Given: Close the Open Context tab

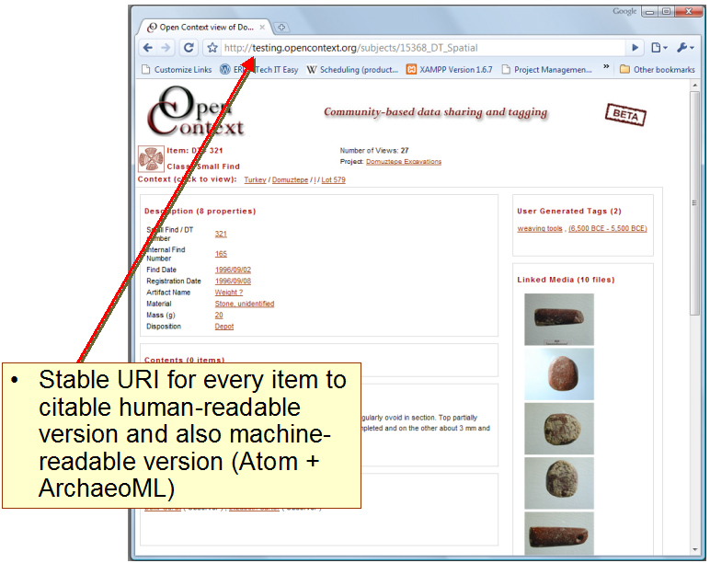Looking at the screenshot, I should pyautogui.click(x=262, y=28).
